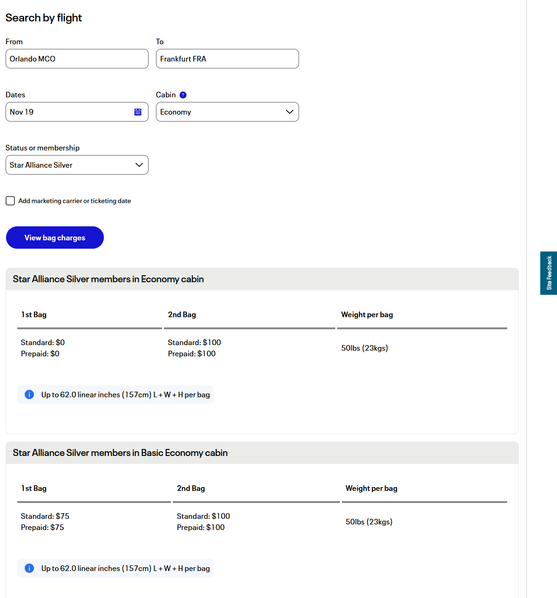Click Weight per bag header in Economy table
This screenshot has height=598, width=557.
(367, 315)
